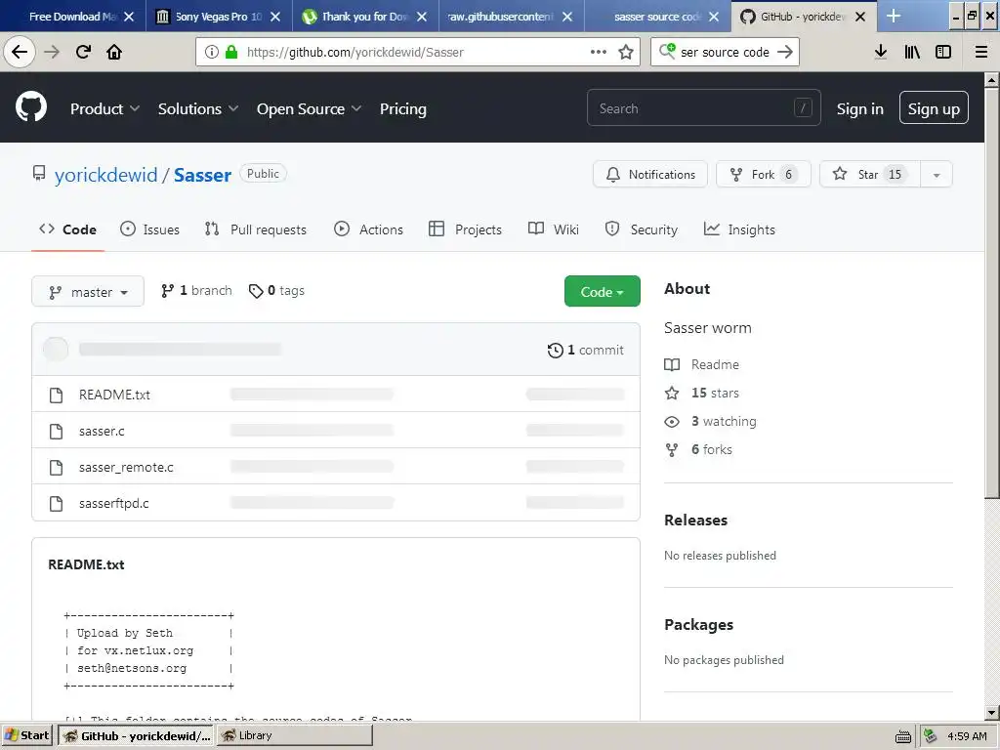
Task: Open the Projects tab
Action: (466, 229)
